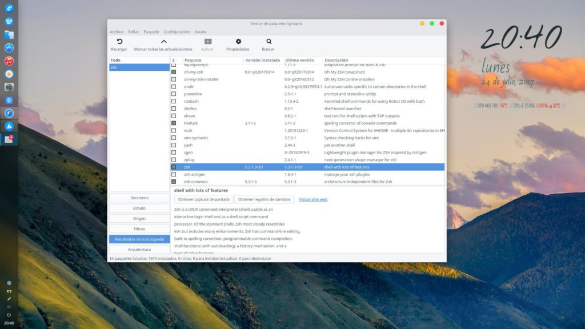This screenshot has height=329, width=585.
Task: Mark the zsh-antigen package checkbox
Action: (x=174, y=174)
